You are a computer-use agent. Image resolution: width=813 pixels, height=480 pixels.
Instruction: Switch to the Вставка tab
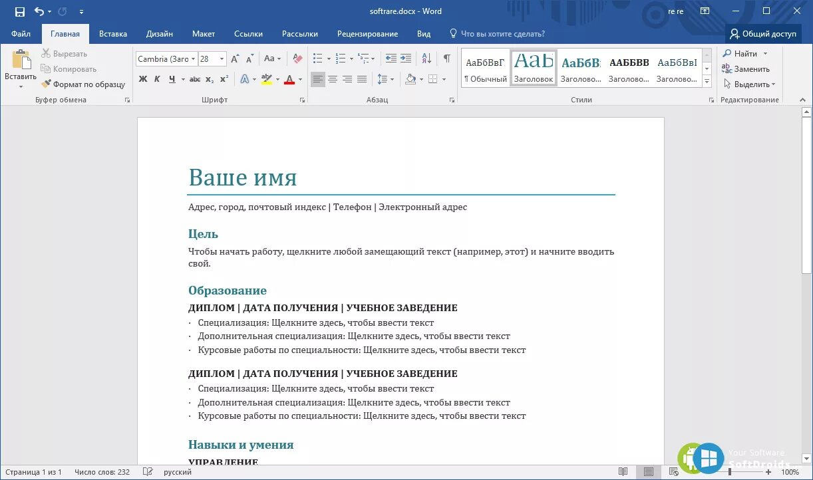click(x=113, y=34)
